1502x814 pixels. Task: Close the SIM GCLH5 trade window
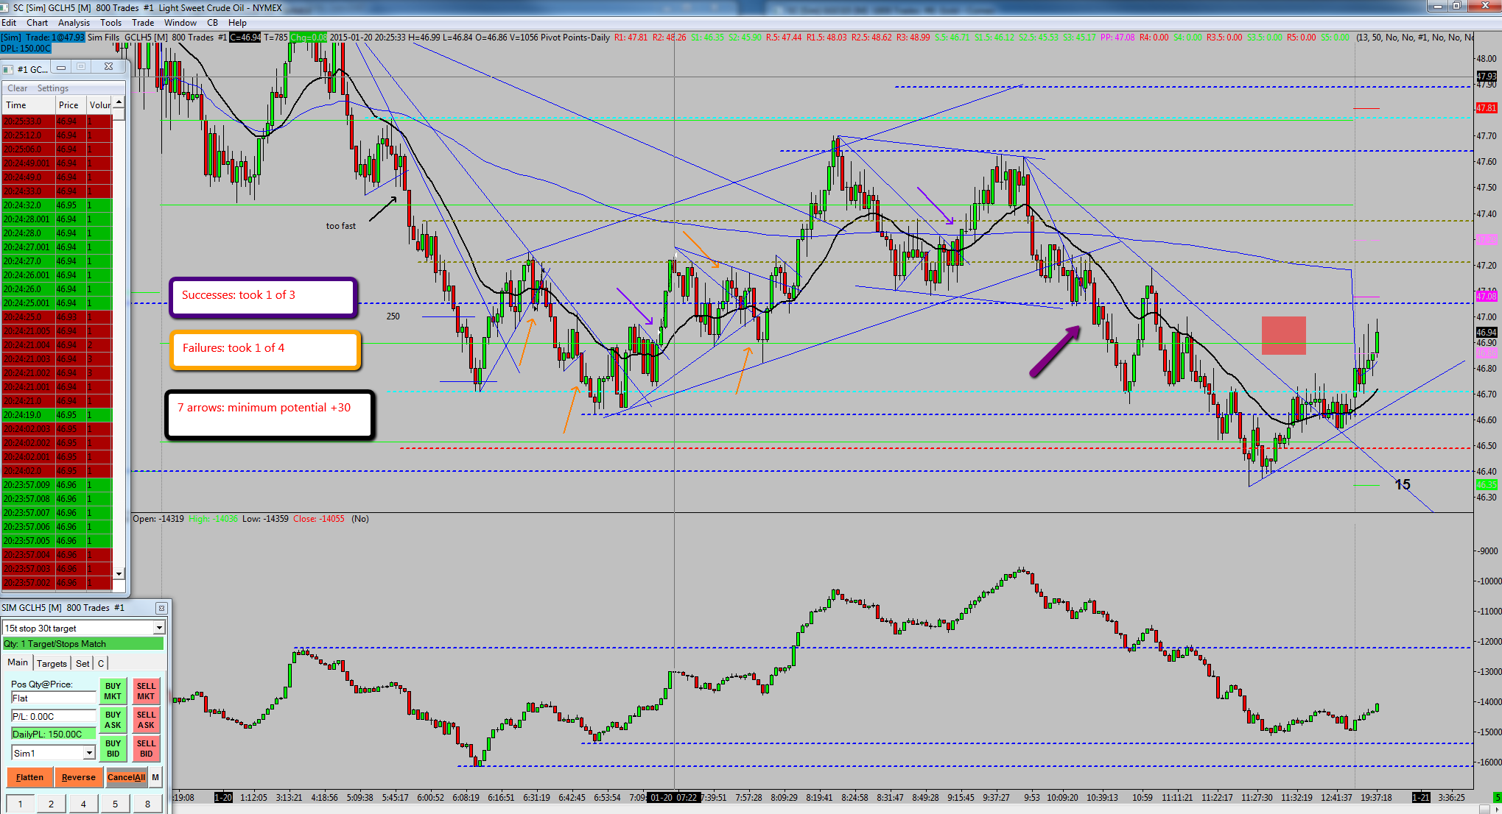[x=161, y=608]
